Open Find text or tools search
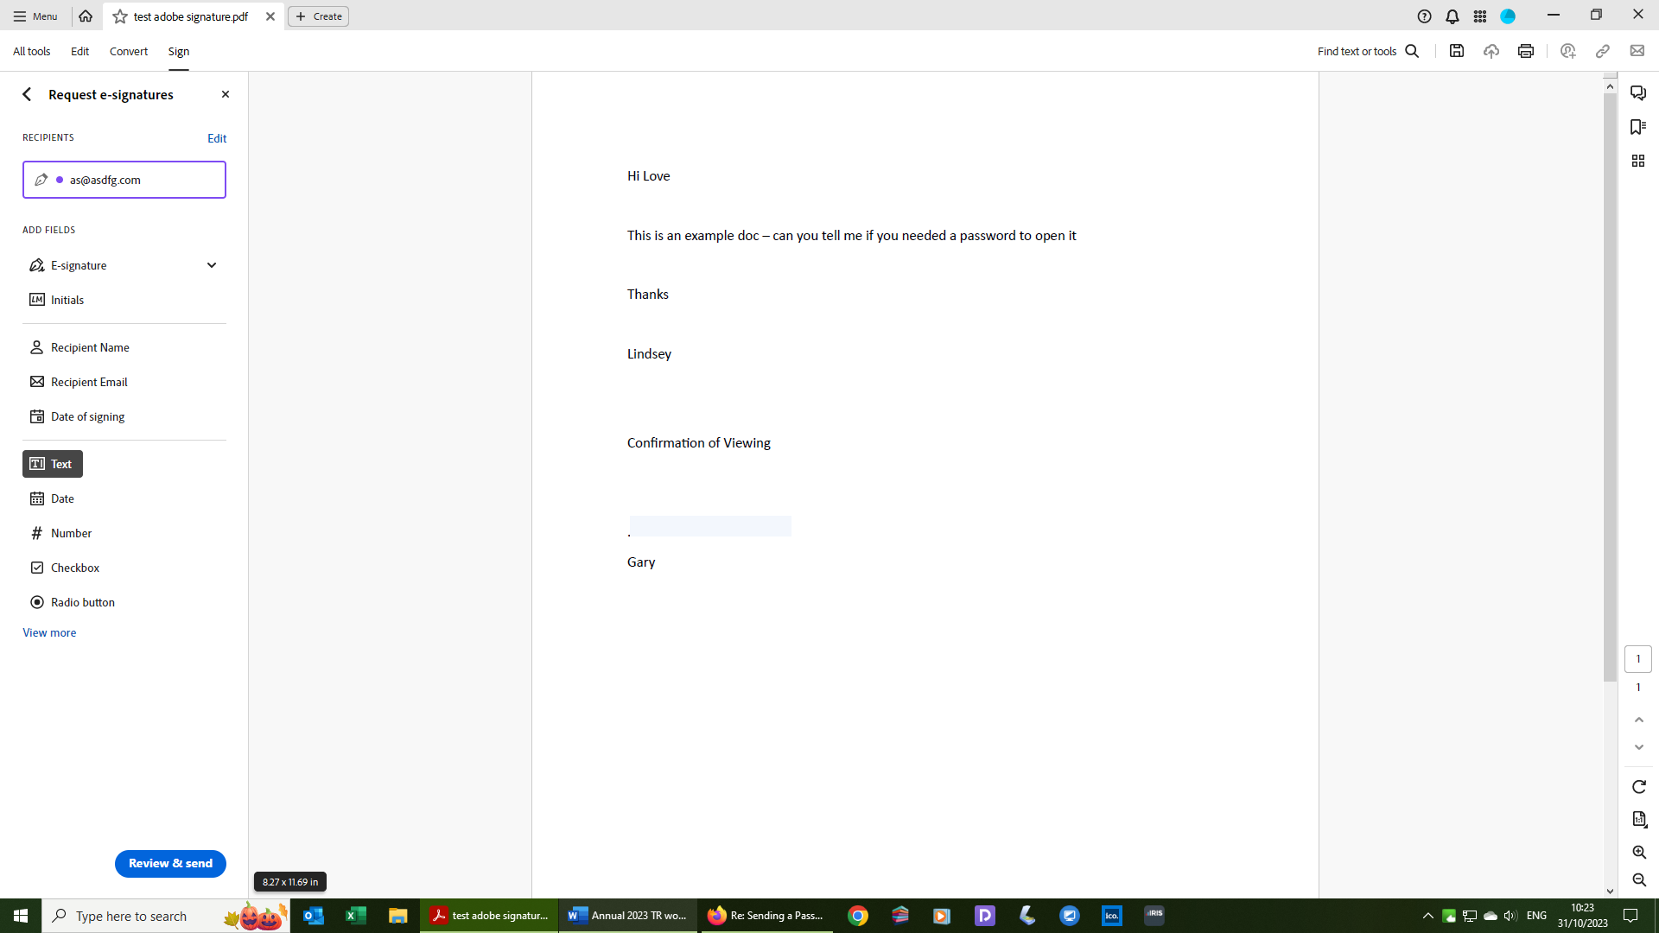The width and height of the screenshot is (1659, 933). [x=1412, y=51]
